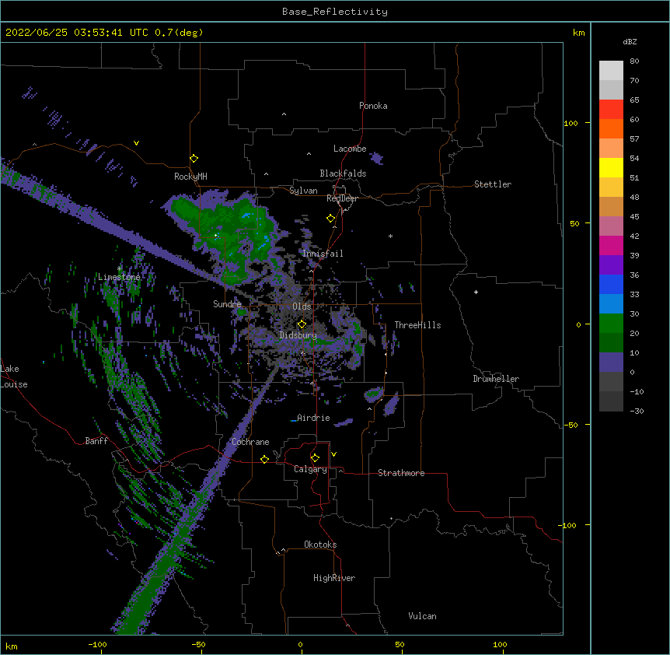Select the white asterisk above Limestone label
The image size is (670, 655).
point(120,269)
